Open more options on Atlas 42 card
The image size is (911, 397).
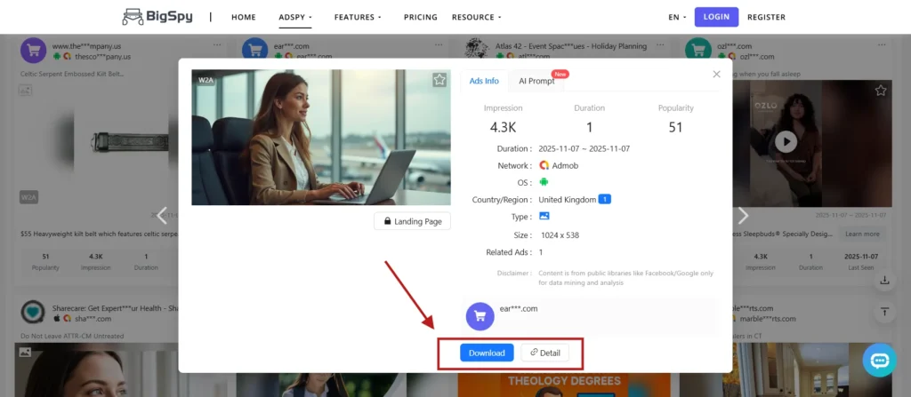661,44
